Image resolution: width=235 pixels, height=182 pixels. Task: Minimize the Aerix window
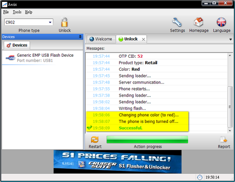coord(206,3)
